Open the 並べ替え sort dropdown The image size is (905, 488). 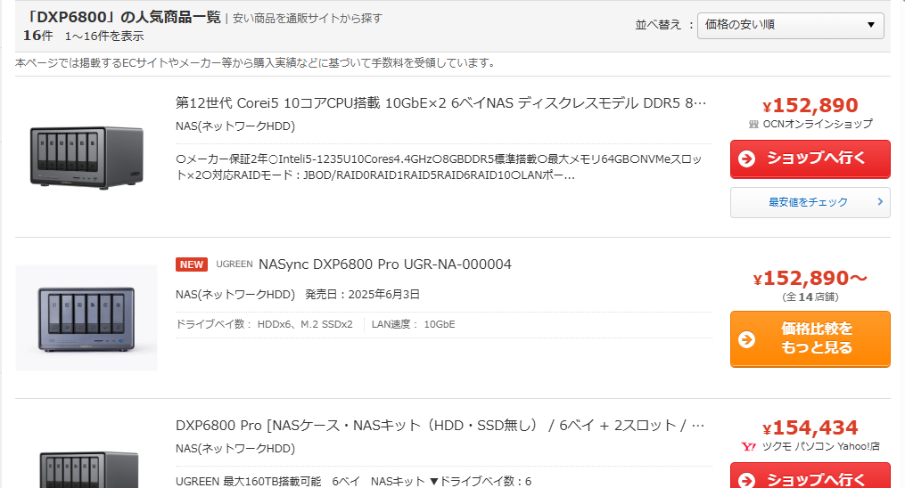(x=790, y=25)
